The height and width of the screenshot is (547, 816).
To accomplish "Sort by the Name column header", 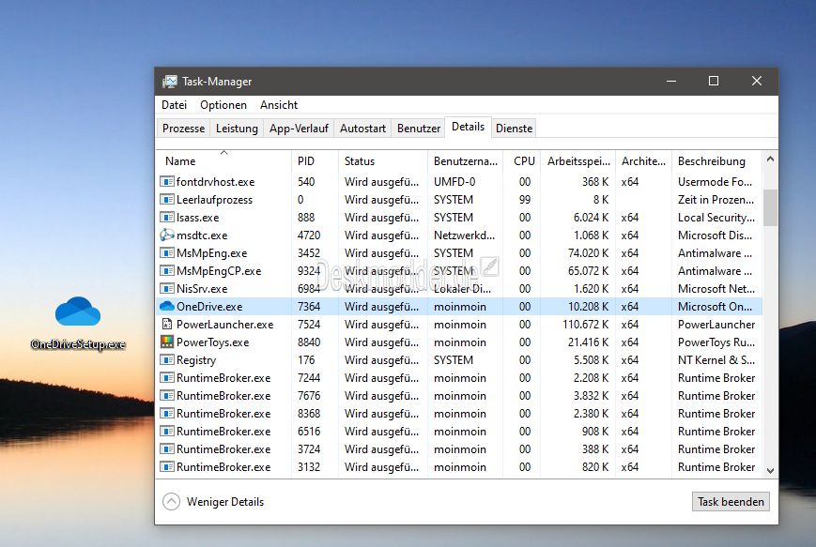I will click(223, 161).
